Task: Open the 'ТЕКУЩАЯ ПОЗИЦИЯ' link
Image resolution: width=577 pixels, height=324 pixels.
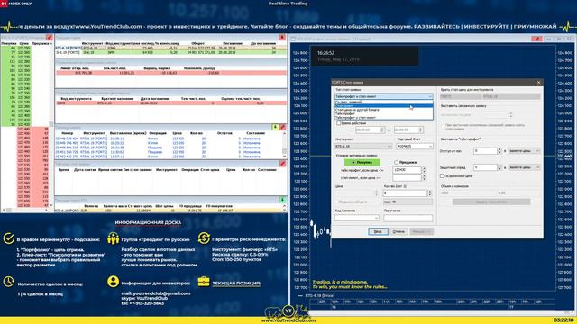Action: coord(236,283)
